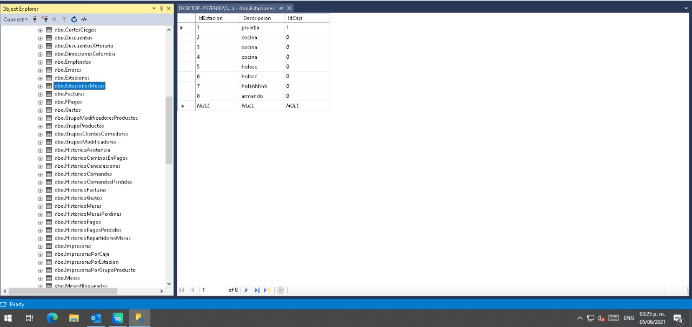
Task: Select the dbo.FPagos tree item
Action: 68,102
